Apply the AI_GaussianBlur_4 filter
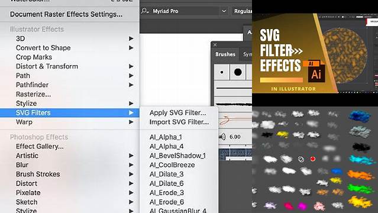Screen dimensions: 378x213 (x=179, y=211)
